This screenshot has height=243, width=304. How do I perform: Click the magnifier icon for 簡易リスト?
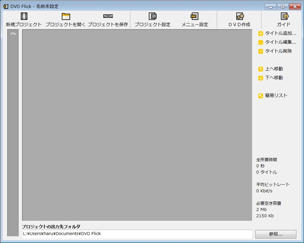pyautogui.click(x=261, y=96)
